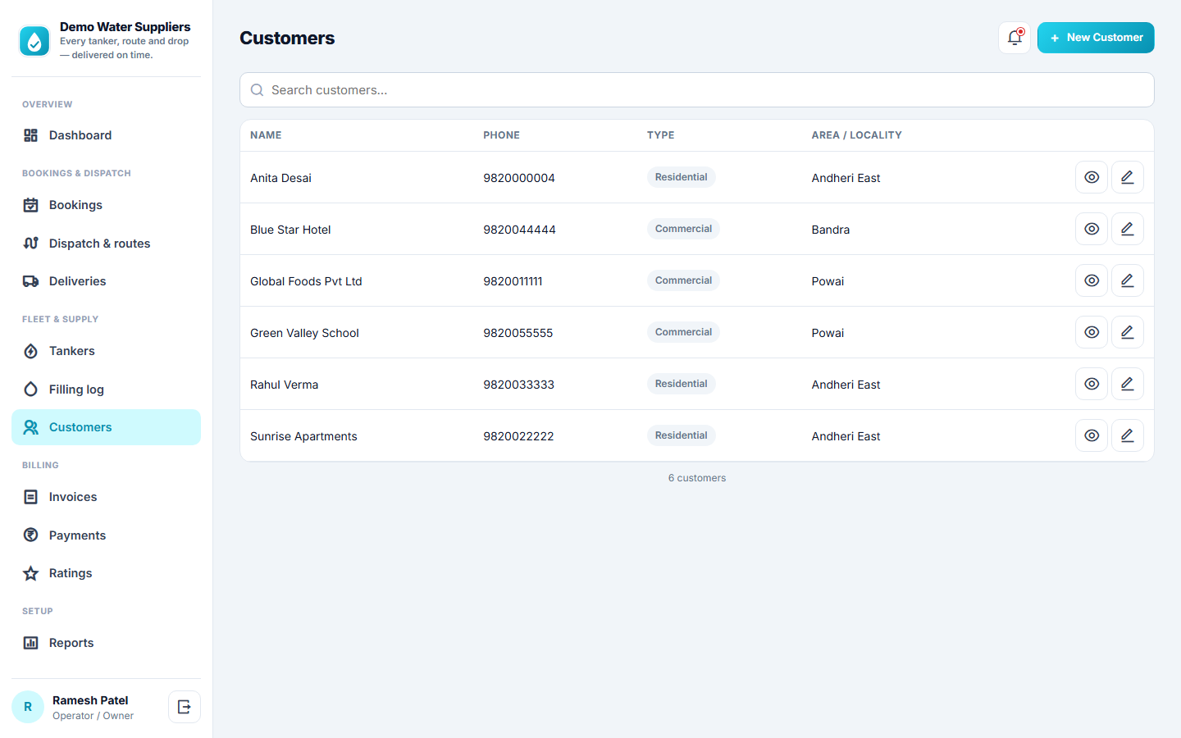Open the Ratings page
1181x738 pixels.
pos(106,573)
